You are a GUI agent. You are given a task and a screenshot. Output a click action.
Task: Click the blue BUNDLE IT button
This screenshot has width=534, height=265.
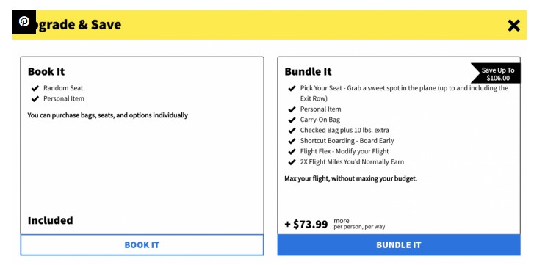(399, 245)
